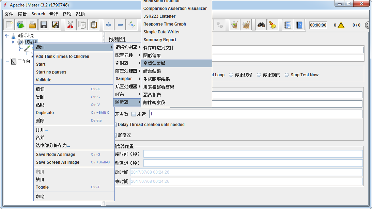This screenshot has height=209, width=372.
Task: Click the Paste clipboard icon
Action: point(94,25)
